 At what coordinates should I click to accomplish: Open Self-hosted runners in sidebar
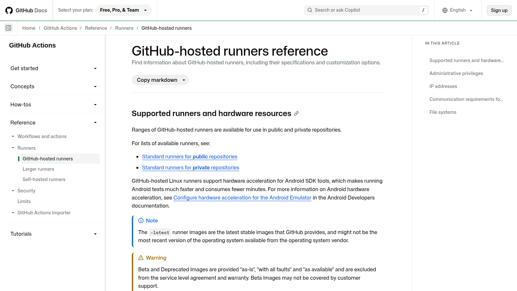[x=44, y=179]
